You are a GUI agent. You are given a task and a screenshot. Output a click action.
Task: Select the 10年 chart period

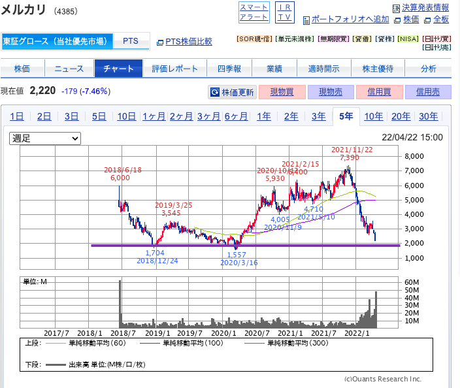click(374, 116)
